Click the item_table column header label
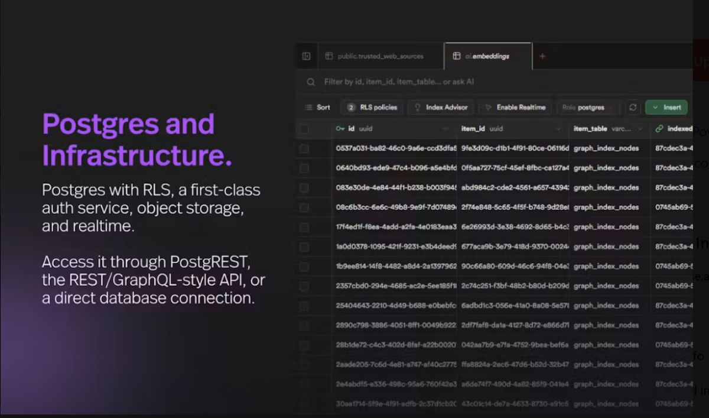Screen dimensions: 709x418 (590, 128)
